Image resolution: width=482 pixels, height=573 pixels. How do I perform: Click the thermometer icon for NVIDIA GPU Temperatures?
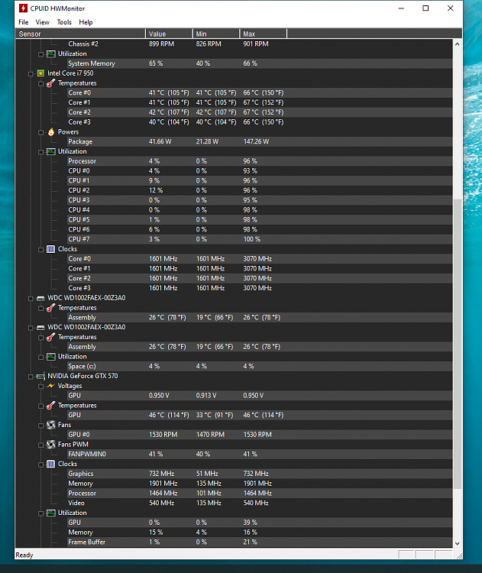click(50, 406)
